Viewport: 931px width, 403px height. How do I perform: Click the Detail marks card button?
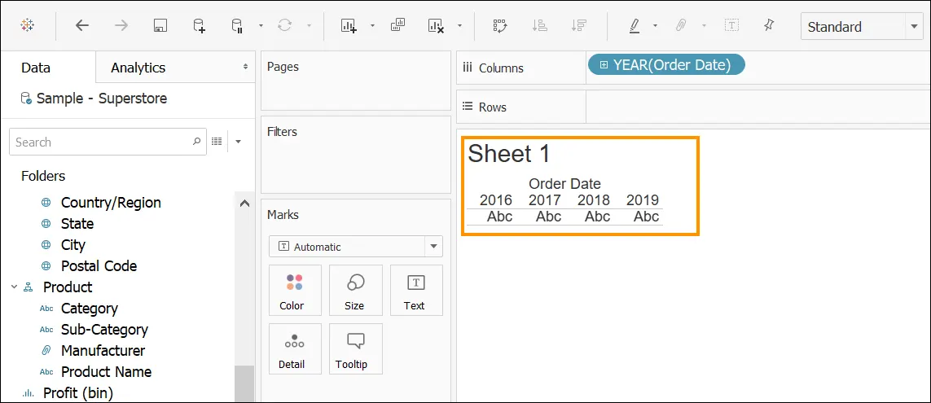click(x=295, y=349)
